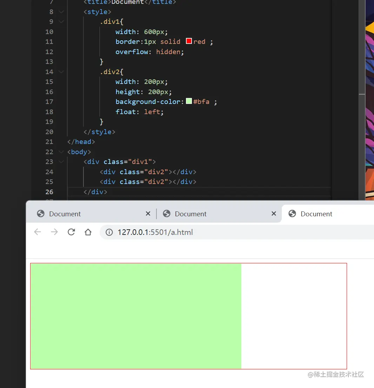Click the '</style>' closing tag
374x388 pixels.
point(99,132)
